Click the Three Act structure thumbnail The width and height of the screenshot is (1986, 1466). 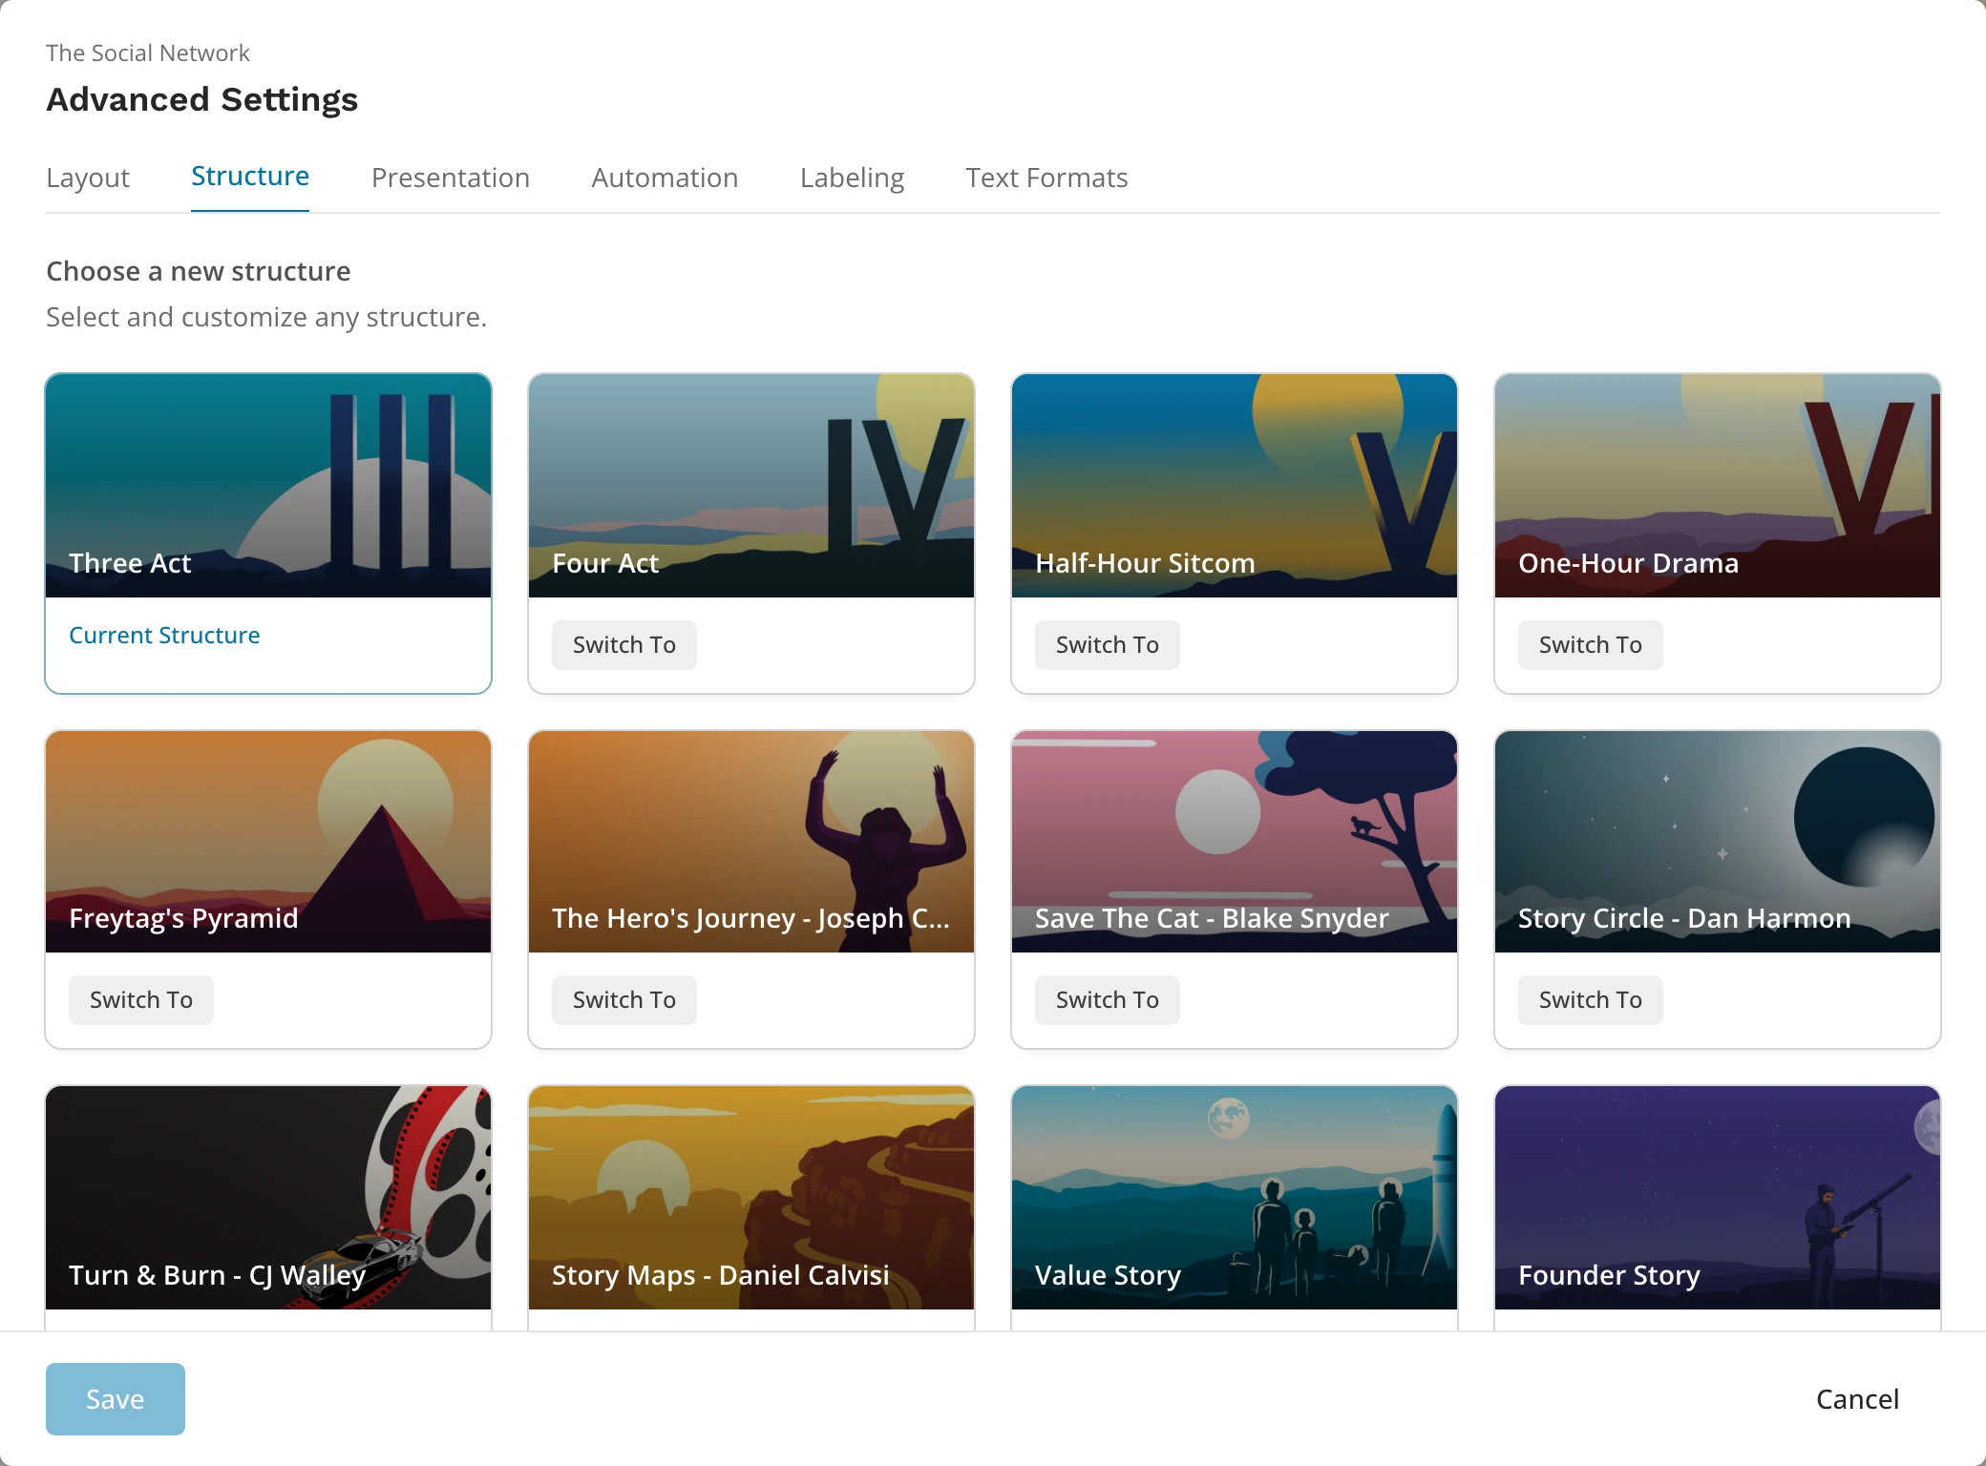pyautogui.click(x=268, y=486)
